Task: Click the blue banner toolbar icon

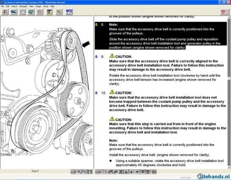Action: click(x=69, y=12)
